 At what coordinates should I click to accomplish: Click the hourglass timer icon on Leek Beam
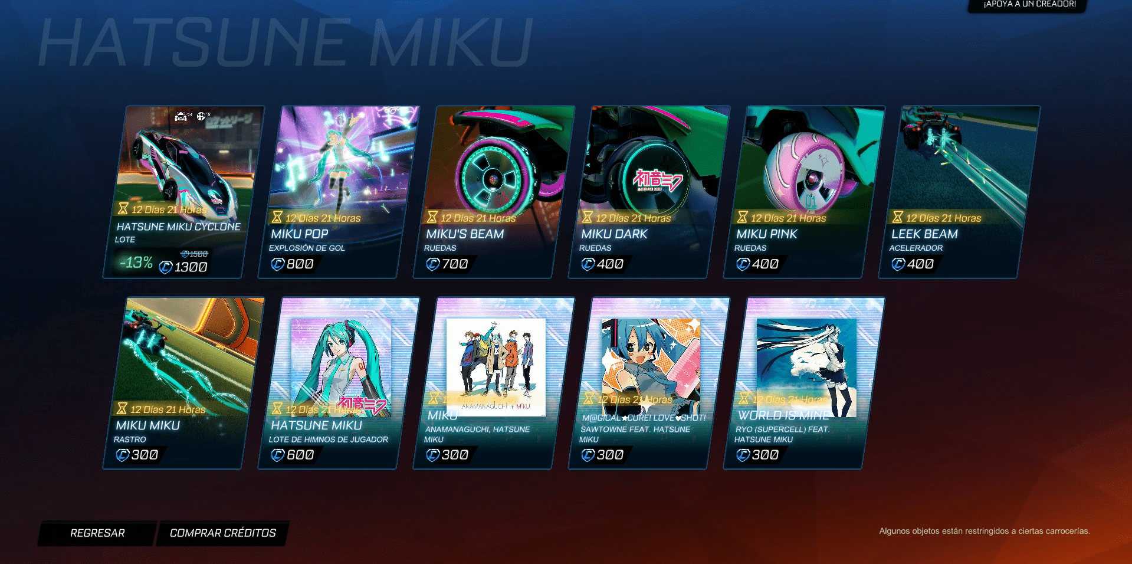point(897,217)
